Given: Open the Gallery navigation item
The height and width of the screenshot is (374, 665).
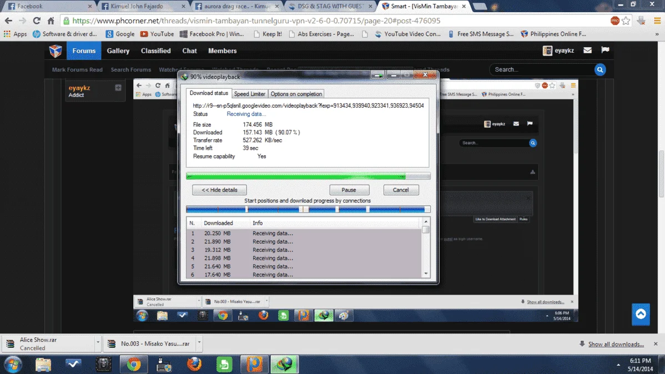Looking at the screenshot, I should tap(118, 51).
